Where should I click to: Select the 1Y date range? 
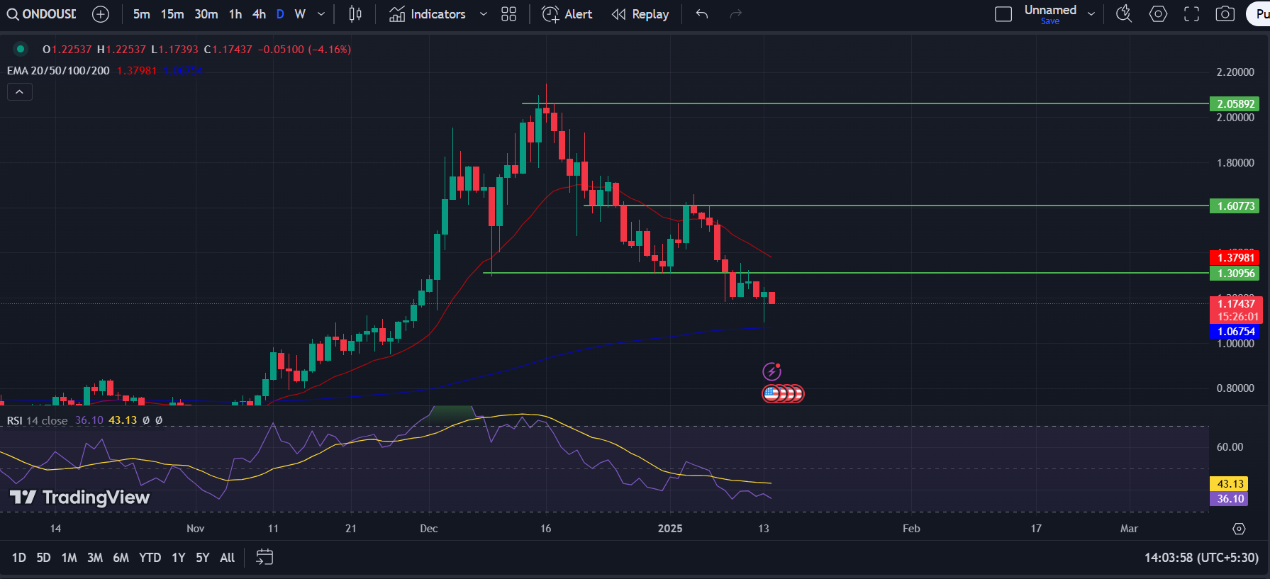tap(179, 558)
